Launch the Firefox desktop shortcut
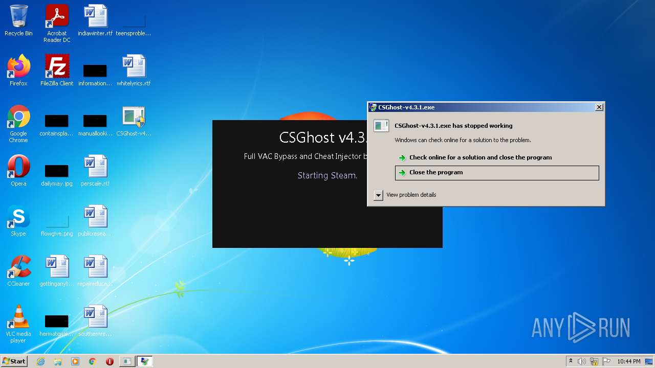 18,71
